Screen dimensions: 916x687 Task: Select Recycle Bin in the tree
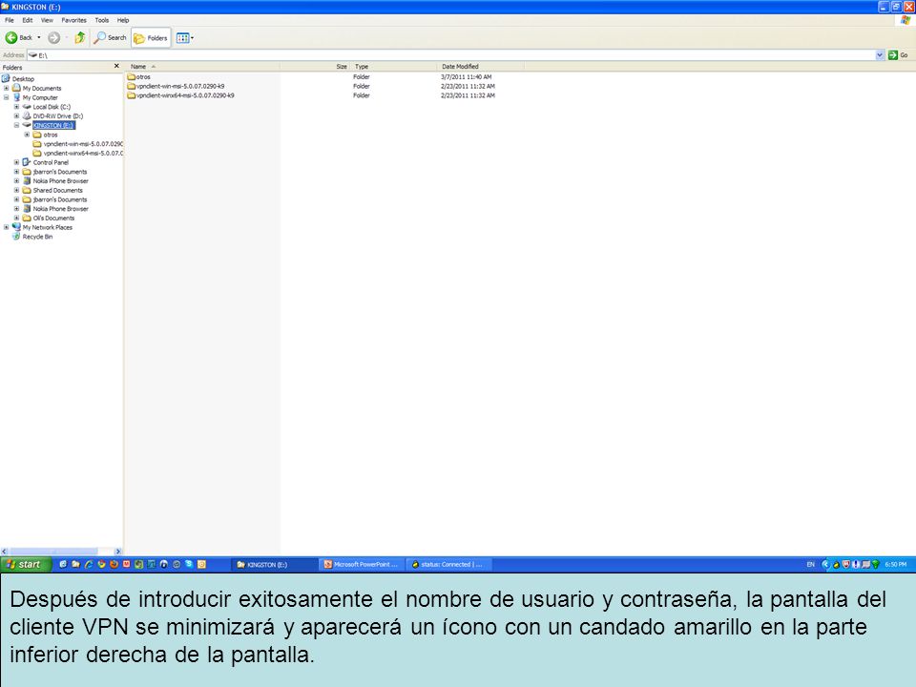37,237
